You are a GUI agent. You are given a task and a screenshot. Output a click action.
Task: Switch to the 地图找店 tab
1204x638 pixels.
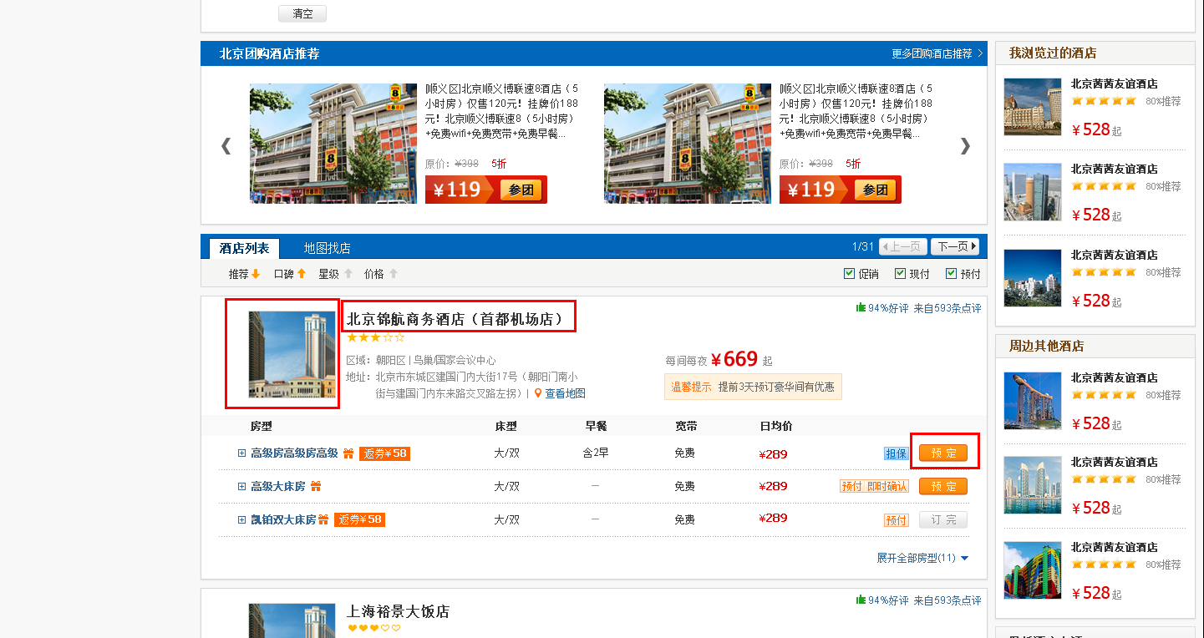pyautogui.click(x=327, y=248)
